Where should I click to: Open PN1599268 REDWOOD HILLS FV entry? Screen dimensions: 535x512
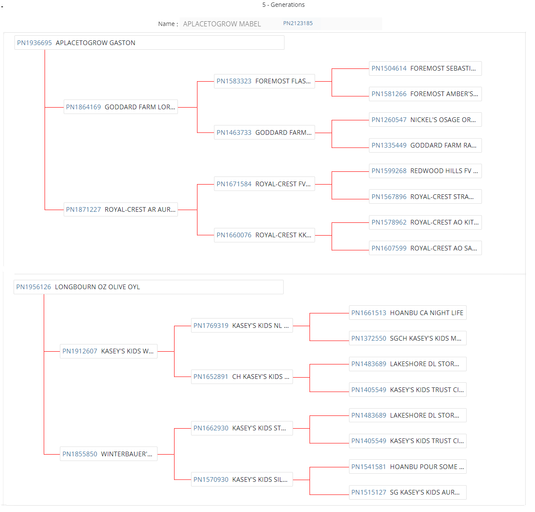tap(425, 171)
